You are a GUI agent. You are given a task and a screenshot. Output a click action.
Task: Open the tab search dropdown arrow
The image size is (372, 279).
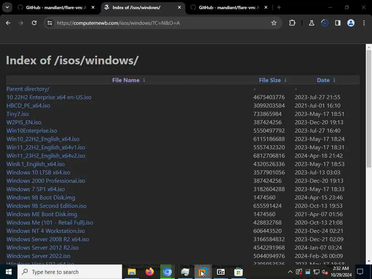click(7, 7)
